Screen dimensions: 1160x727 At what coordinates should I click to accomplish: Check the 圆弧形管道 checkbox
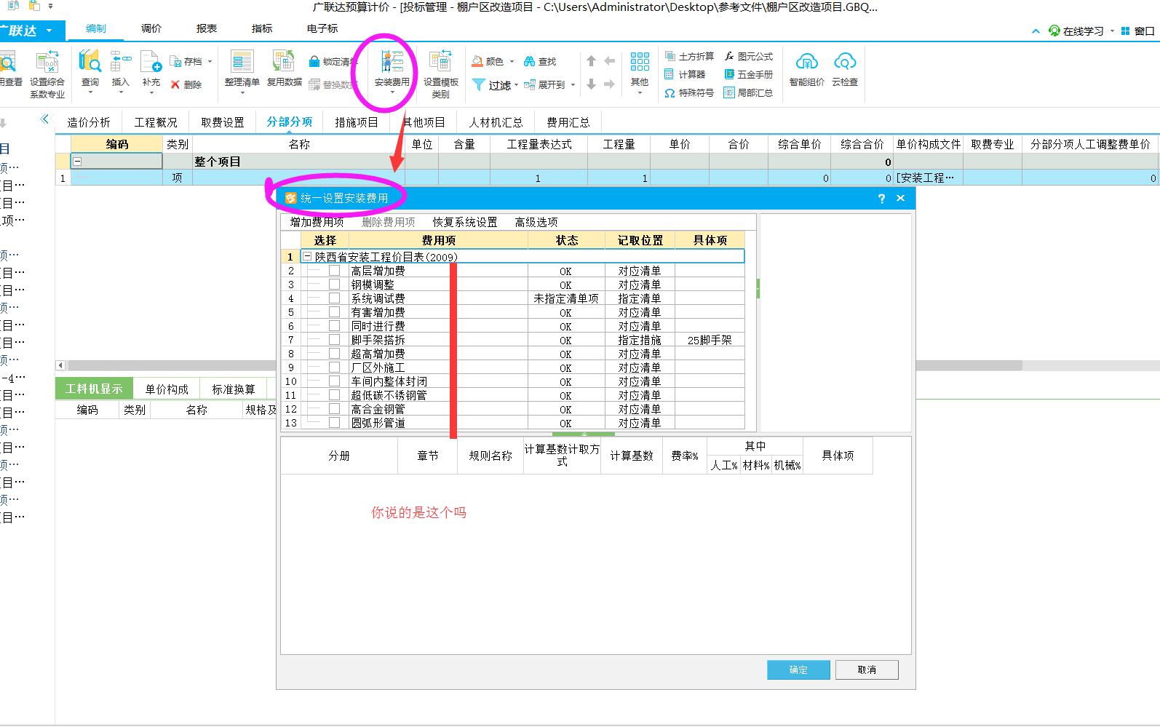334,423
